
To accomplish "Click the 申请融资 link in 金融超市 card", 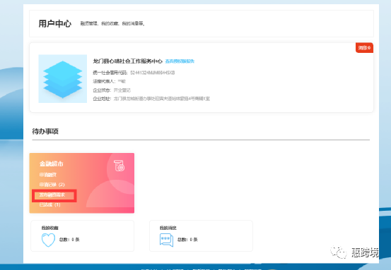I will (x=48, y=175).
